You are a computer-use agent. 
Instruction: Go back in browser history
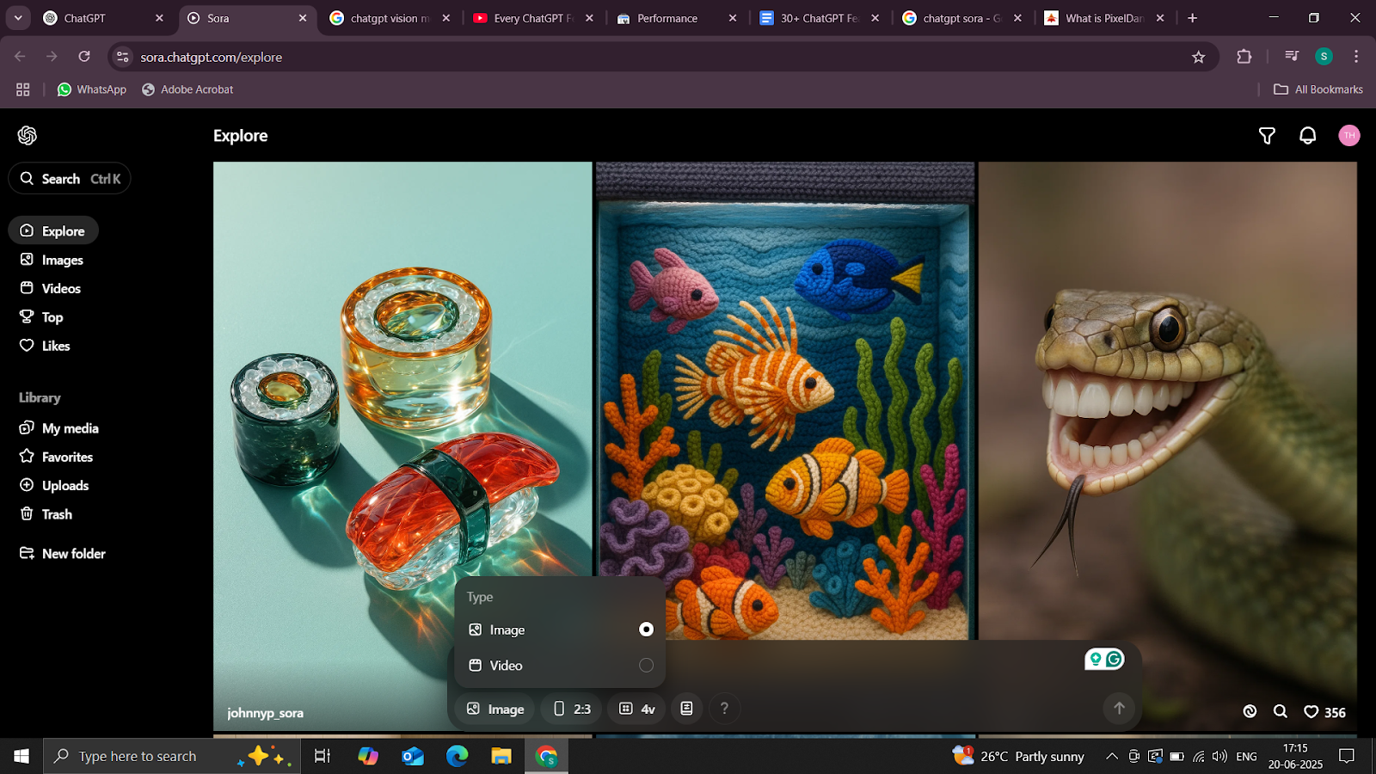coord(20,57)
